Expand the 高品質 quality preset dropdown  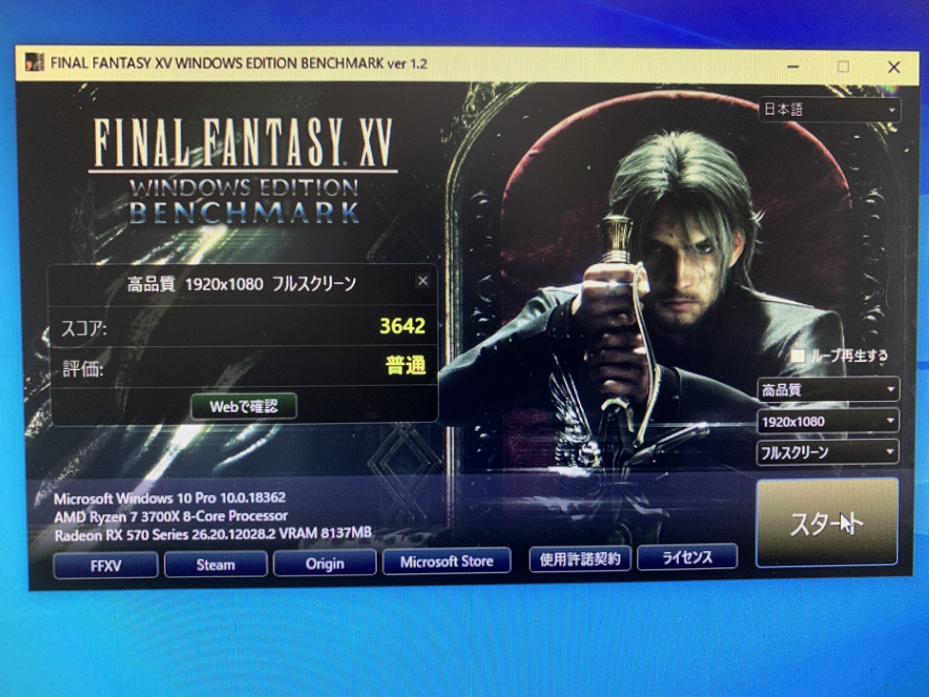click(828, 389)
